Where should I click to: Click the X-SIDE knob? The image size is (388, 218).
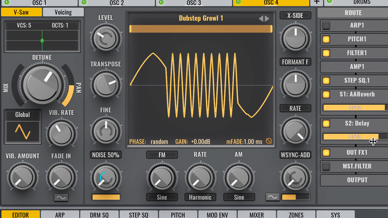pos(295,38)
